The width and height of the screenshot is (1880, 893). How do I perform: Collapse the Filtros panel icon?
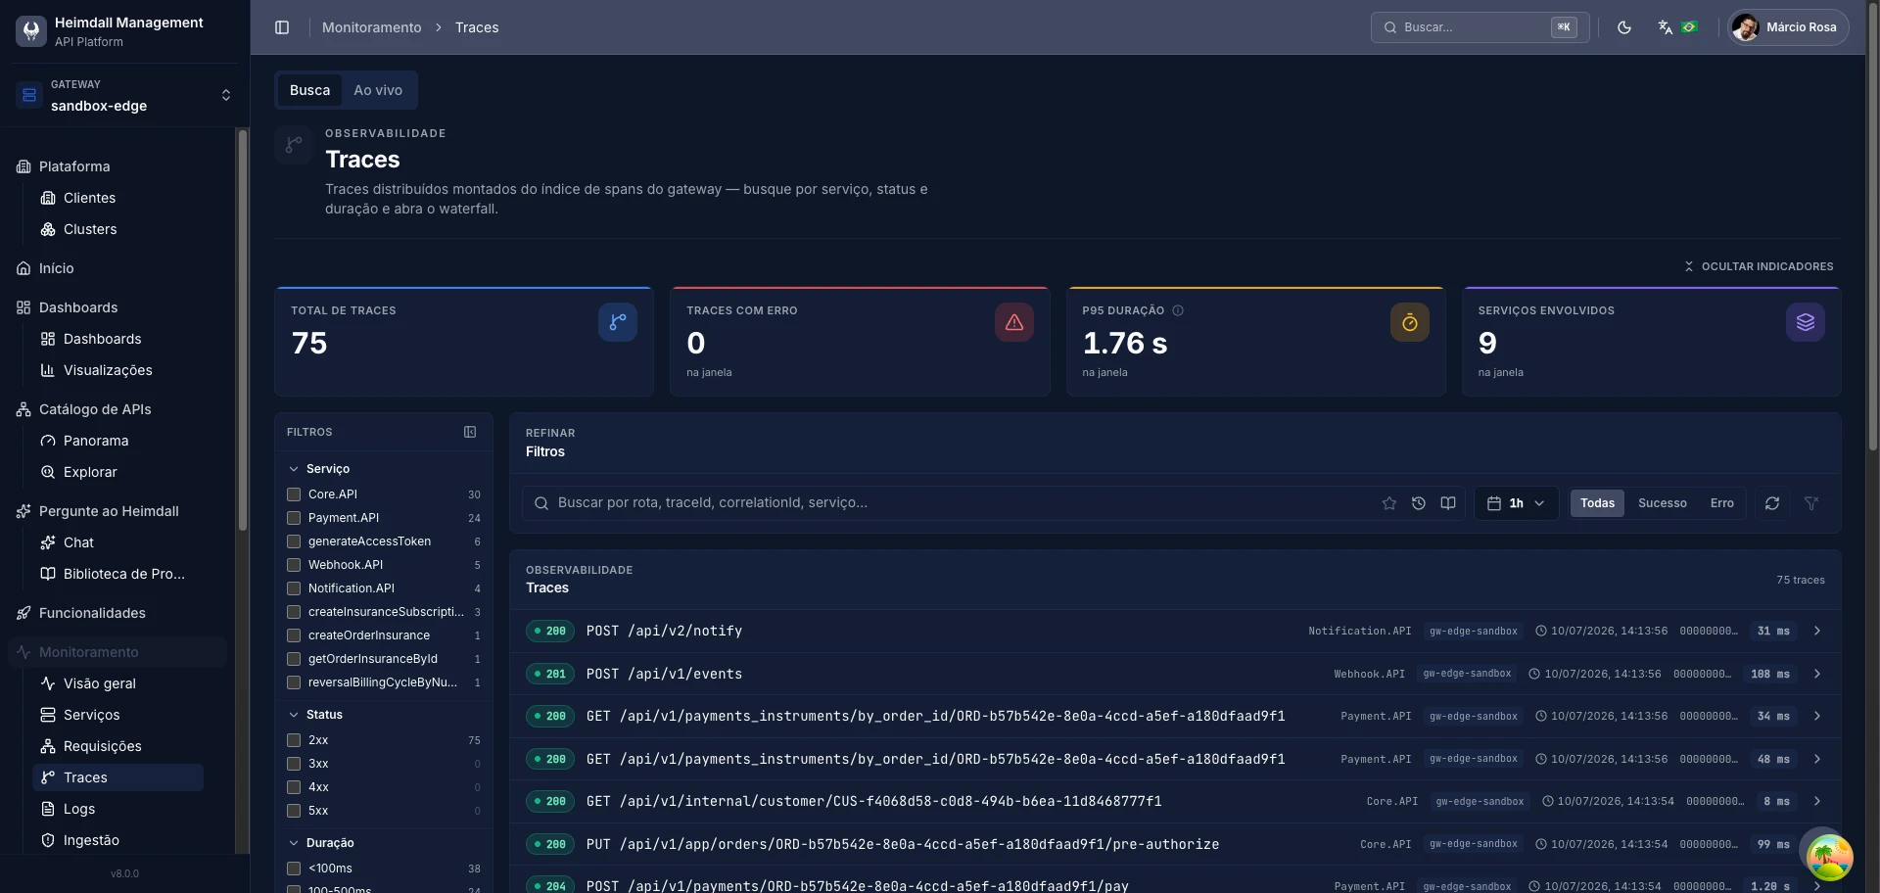click(470, 432)
